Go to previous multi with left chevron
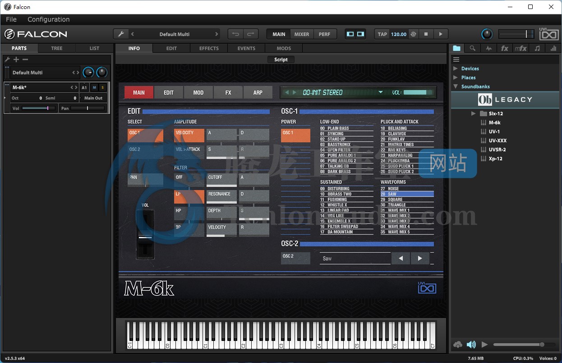562x363 pixels. click(133, 34)
